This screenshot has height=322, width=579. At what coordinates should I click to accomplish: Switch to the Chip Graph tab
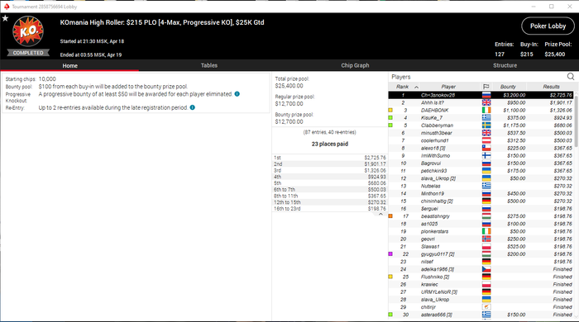pos(355,65)
